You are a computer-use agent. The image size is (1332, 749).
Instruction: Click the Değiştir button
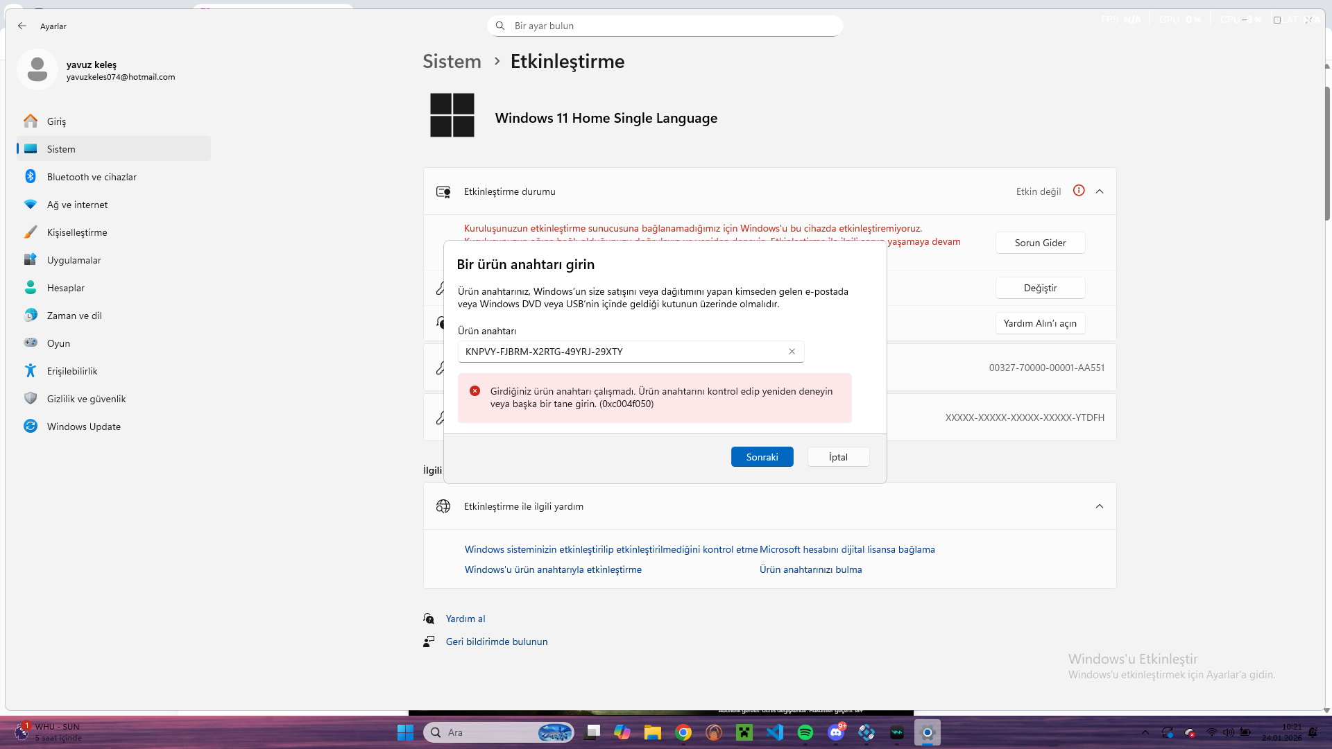[x=1040, y=288]
